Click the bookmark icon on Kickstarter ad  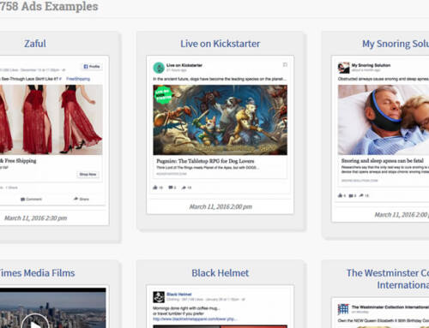point(285,65)
